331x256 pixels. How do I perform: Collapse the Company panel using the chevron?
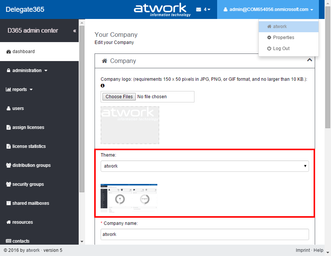point(309,60)
